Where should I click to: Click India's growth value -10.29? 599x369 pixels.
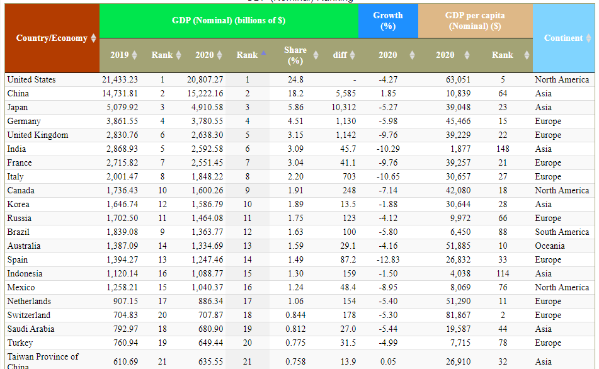click(x=388, y=149)
